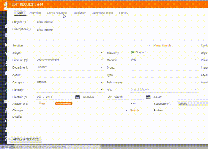Click into the Details text area
The width and height of the screenshot is (208, 149).
pyautogui.click(x=122, y=120)
